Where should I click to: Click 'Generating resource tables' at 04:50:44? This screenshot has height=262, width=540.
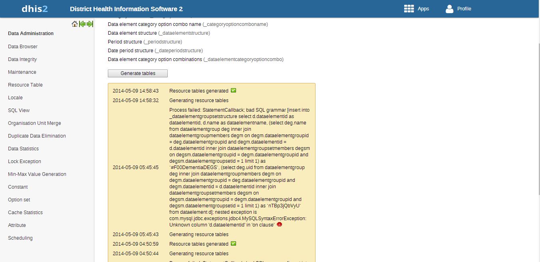click(199, 254)
